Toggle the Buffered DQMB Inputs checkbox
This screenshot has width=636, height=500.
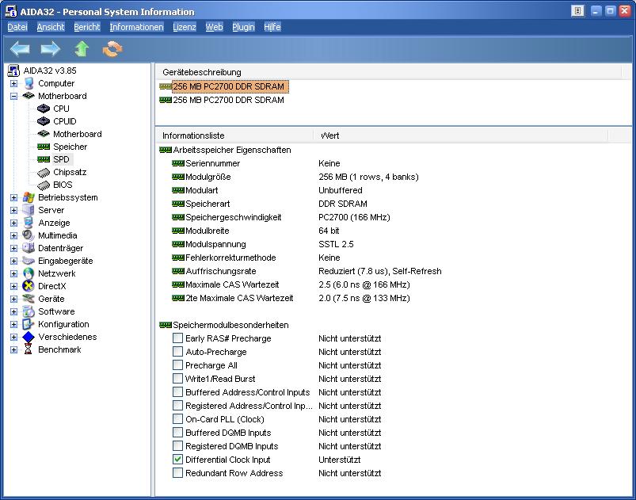(x=177, y=432)
